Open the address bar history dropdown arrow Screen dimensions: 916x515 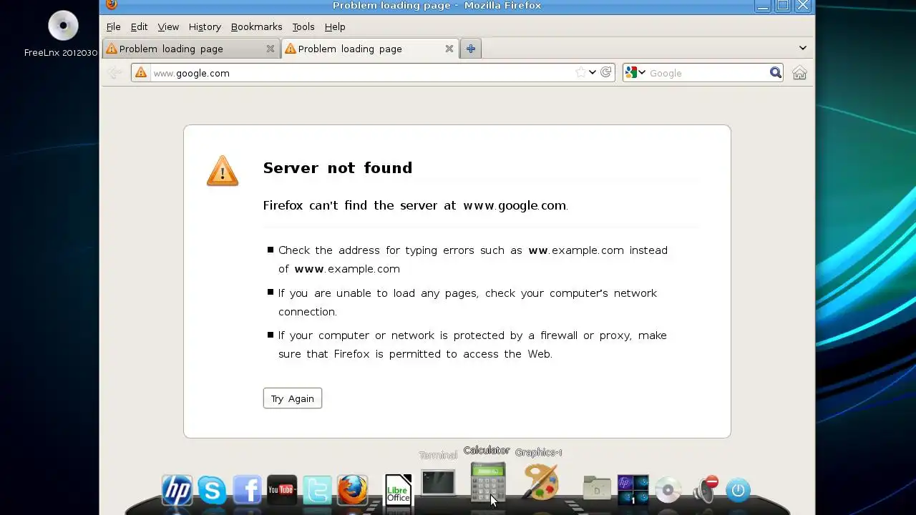593,73
